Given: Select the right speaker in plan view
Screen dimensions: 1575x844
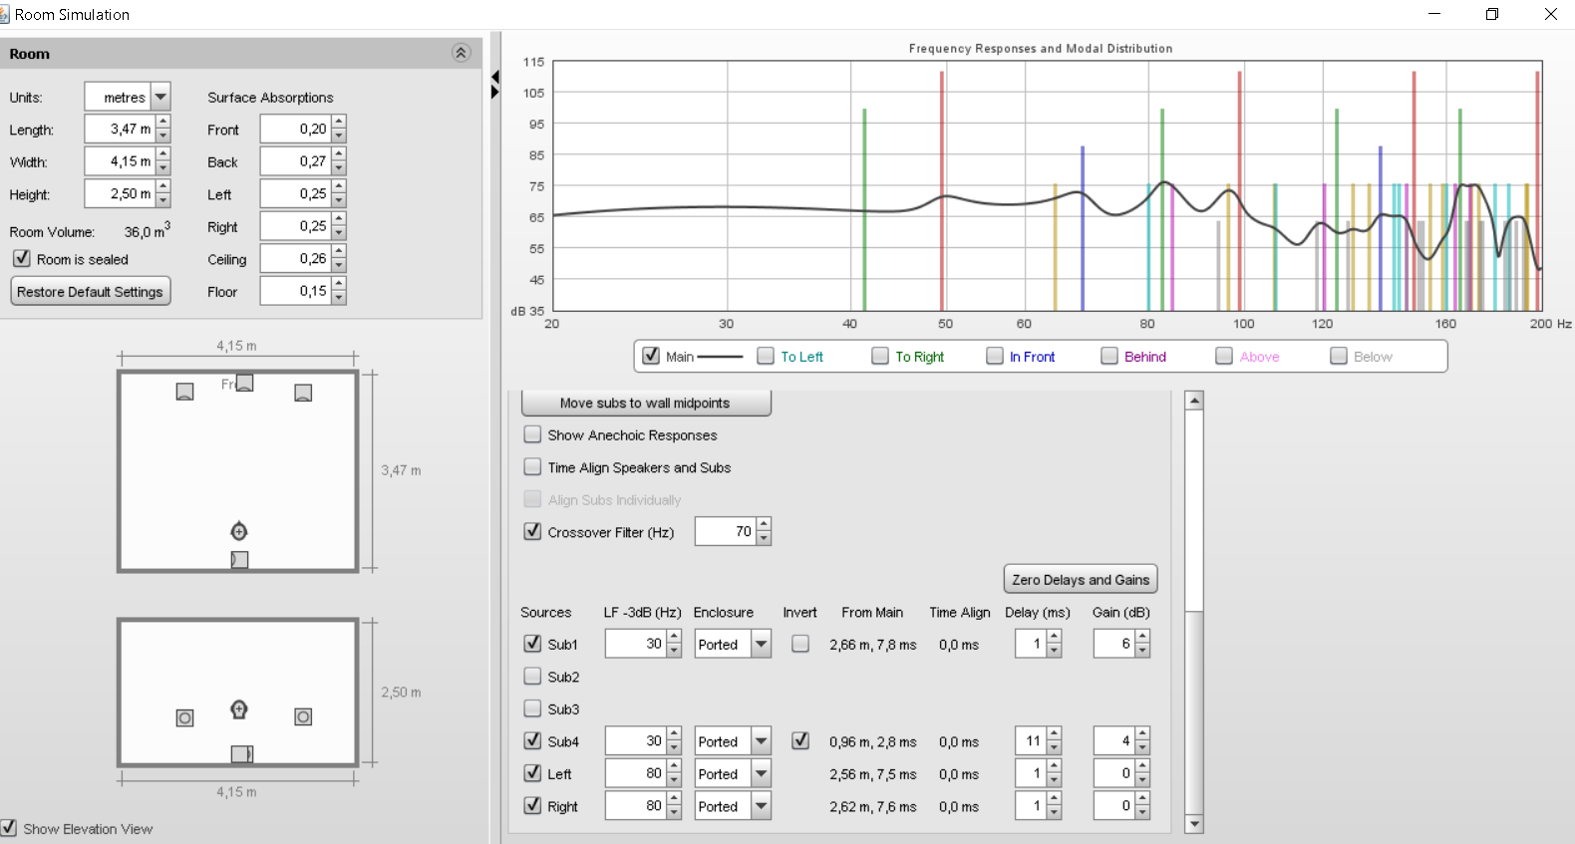Looking at the screenshot, I should point(303,393).
